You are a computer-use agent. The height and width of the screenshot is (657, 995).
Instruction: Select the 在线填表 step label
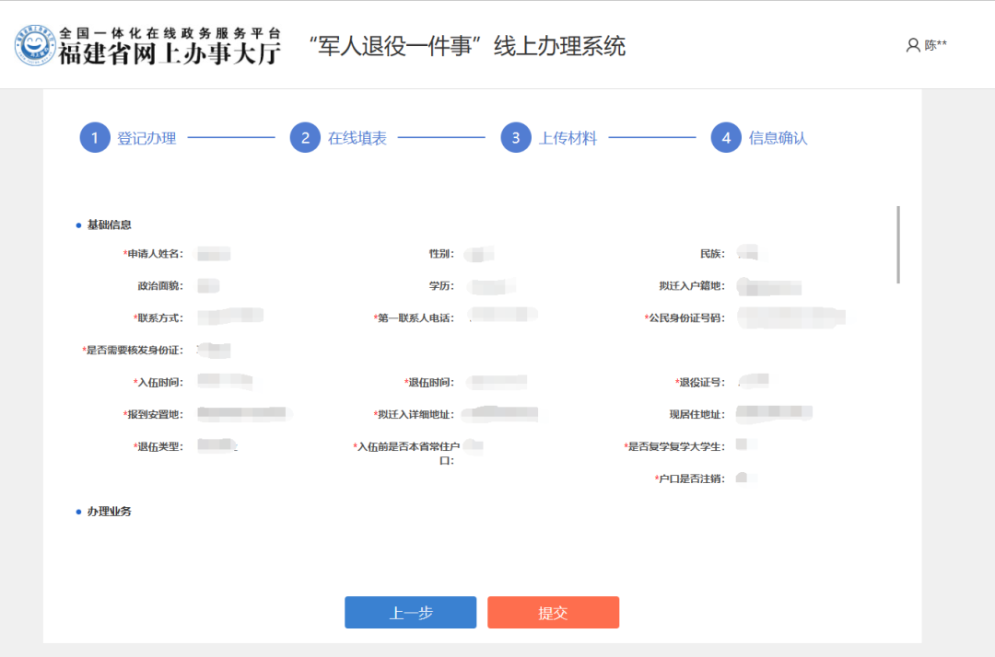357,138
